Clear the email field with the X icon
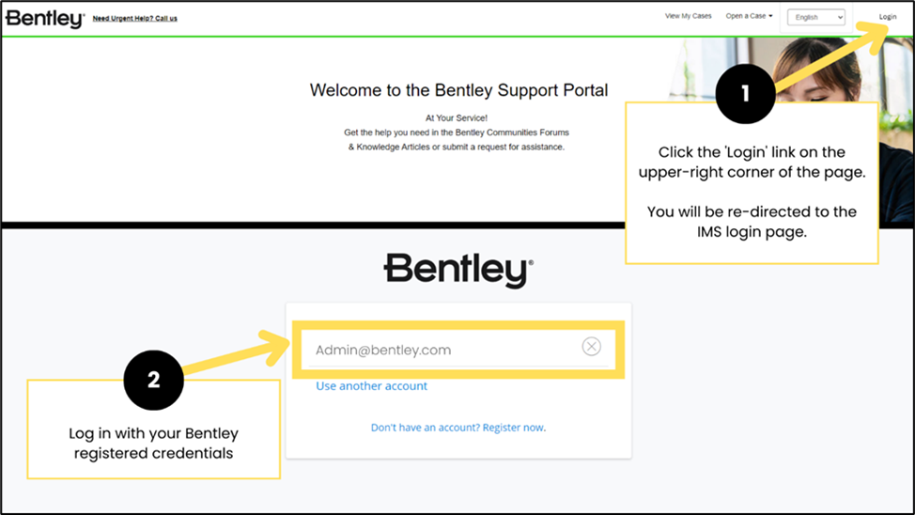 (x=591, y=347)
